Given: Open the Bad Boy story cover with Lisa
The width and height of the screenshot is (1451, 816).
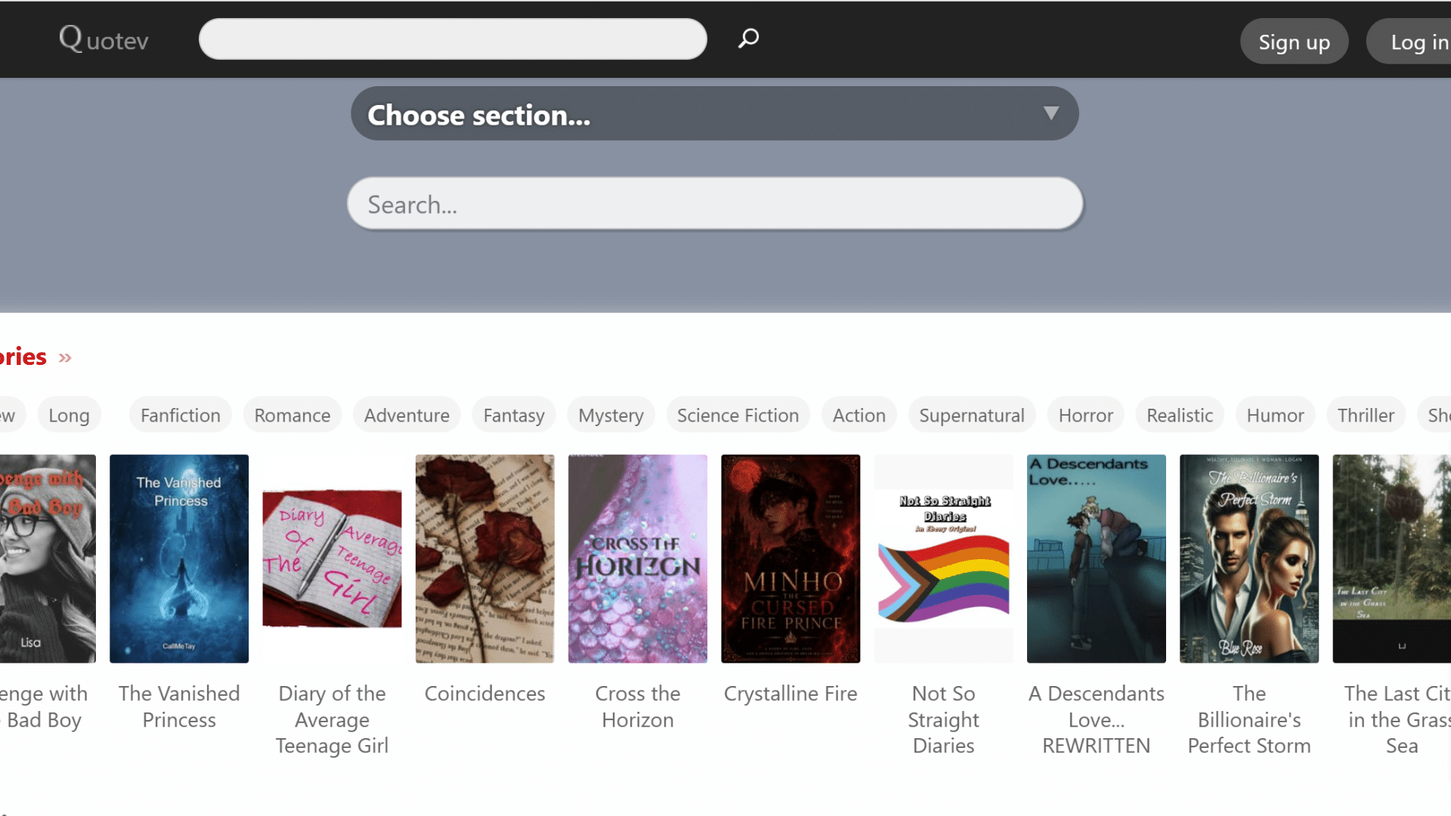Looking at the screenshot, I should [48, 558].
